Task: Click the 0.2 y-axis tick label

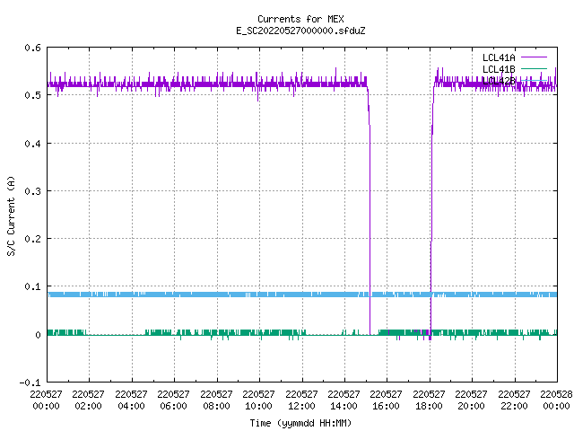Action: pos(32,239)
